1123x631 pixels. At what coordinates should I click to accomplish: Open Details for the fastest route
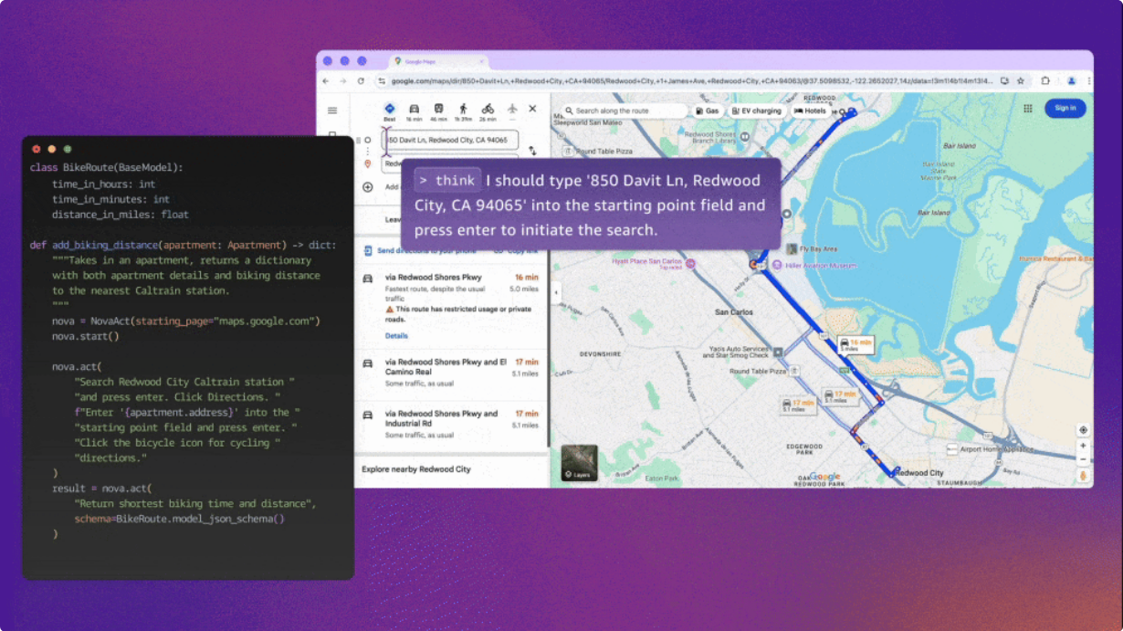(396, 336)
